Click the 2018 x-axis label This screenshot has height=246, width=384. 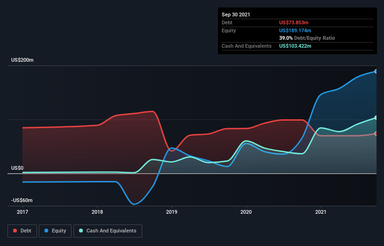coord(97,212)
